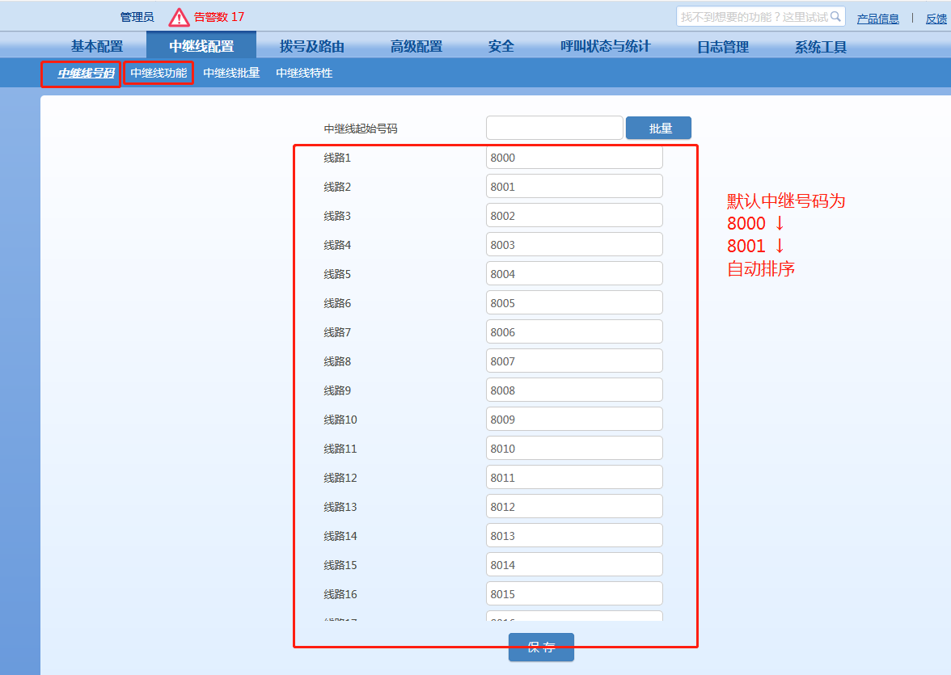Screen dimensions: 951x675
Task: Open the 系统工具 tab
Action: click(x=821, y=47)
